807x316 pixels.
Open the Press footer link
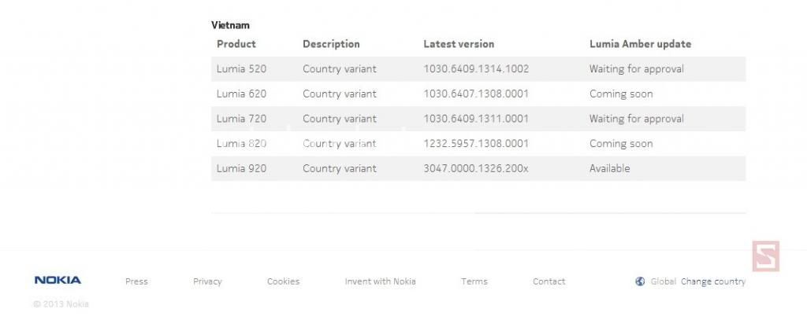[136, 281]
